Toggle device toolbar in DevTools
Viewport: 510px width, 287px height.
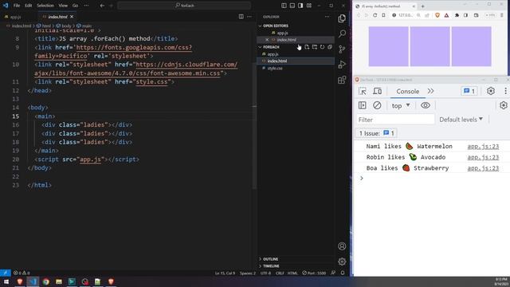pos(377,91)
